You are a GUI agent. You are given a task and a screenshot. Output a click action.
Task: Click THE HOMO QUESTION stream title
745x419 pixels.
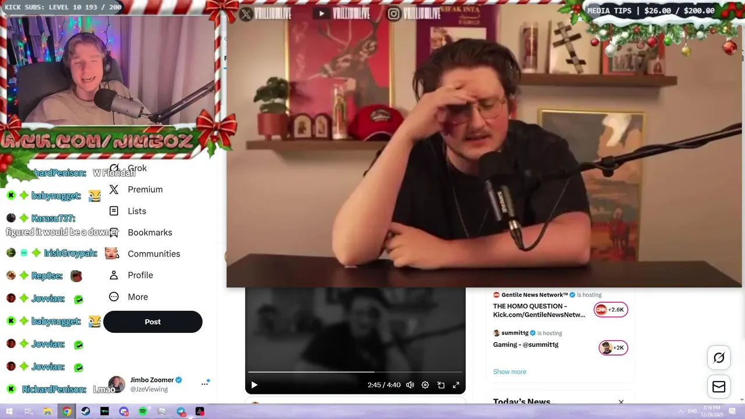click(539, 310)
